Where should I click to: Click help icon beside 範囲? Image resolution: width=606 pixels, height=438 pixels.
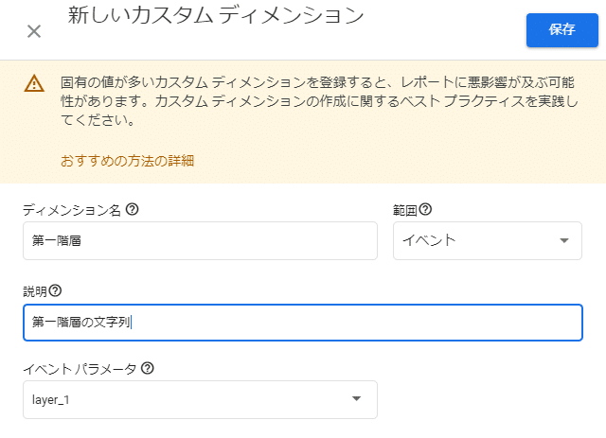pos(425,209)
